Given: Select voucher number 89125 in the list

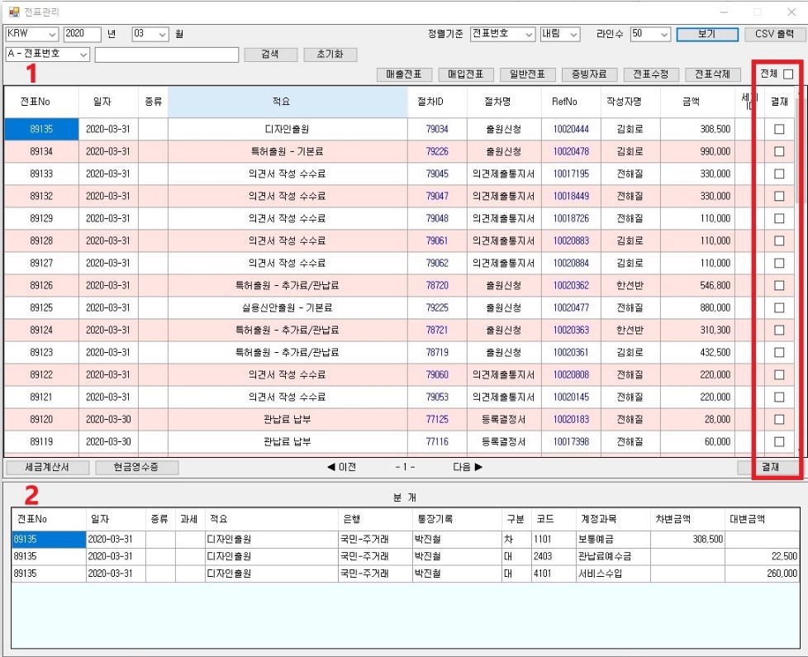Looking at the screenshot, I should (41, 307).
